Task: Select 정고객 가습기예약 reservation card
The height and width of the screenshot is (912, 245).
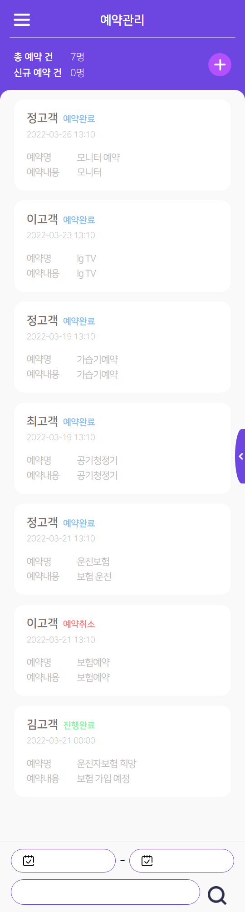Action: [122, 347]
